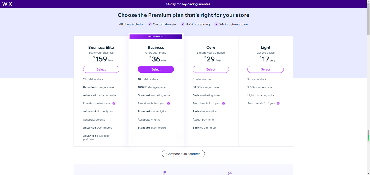Click 'Basic site analytics' text
370x175 pixels.
point(205,112)
